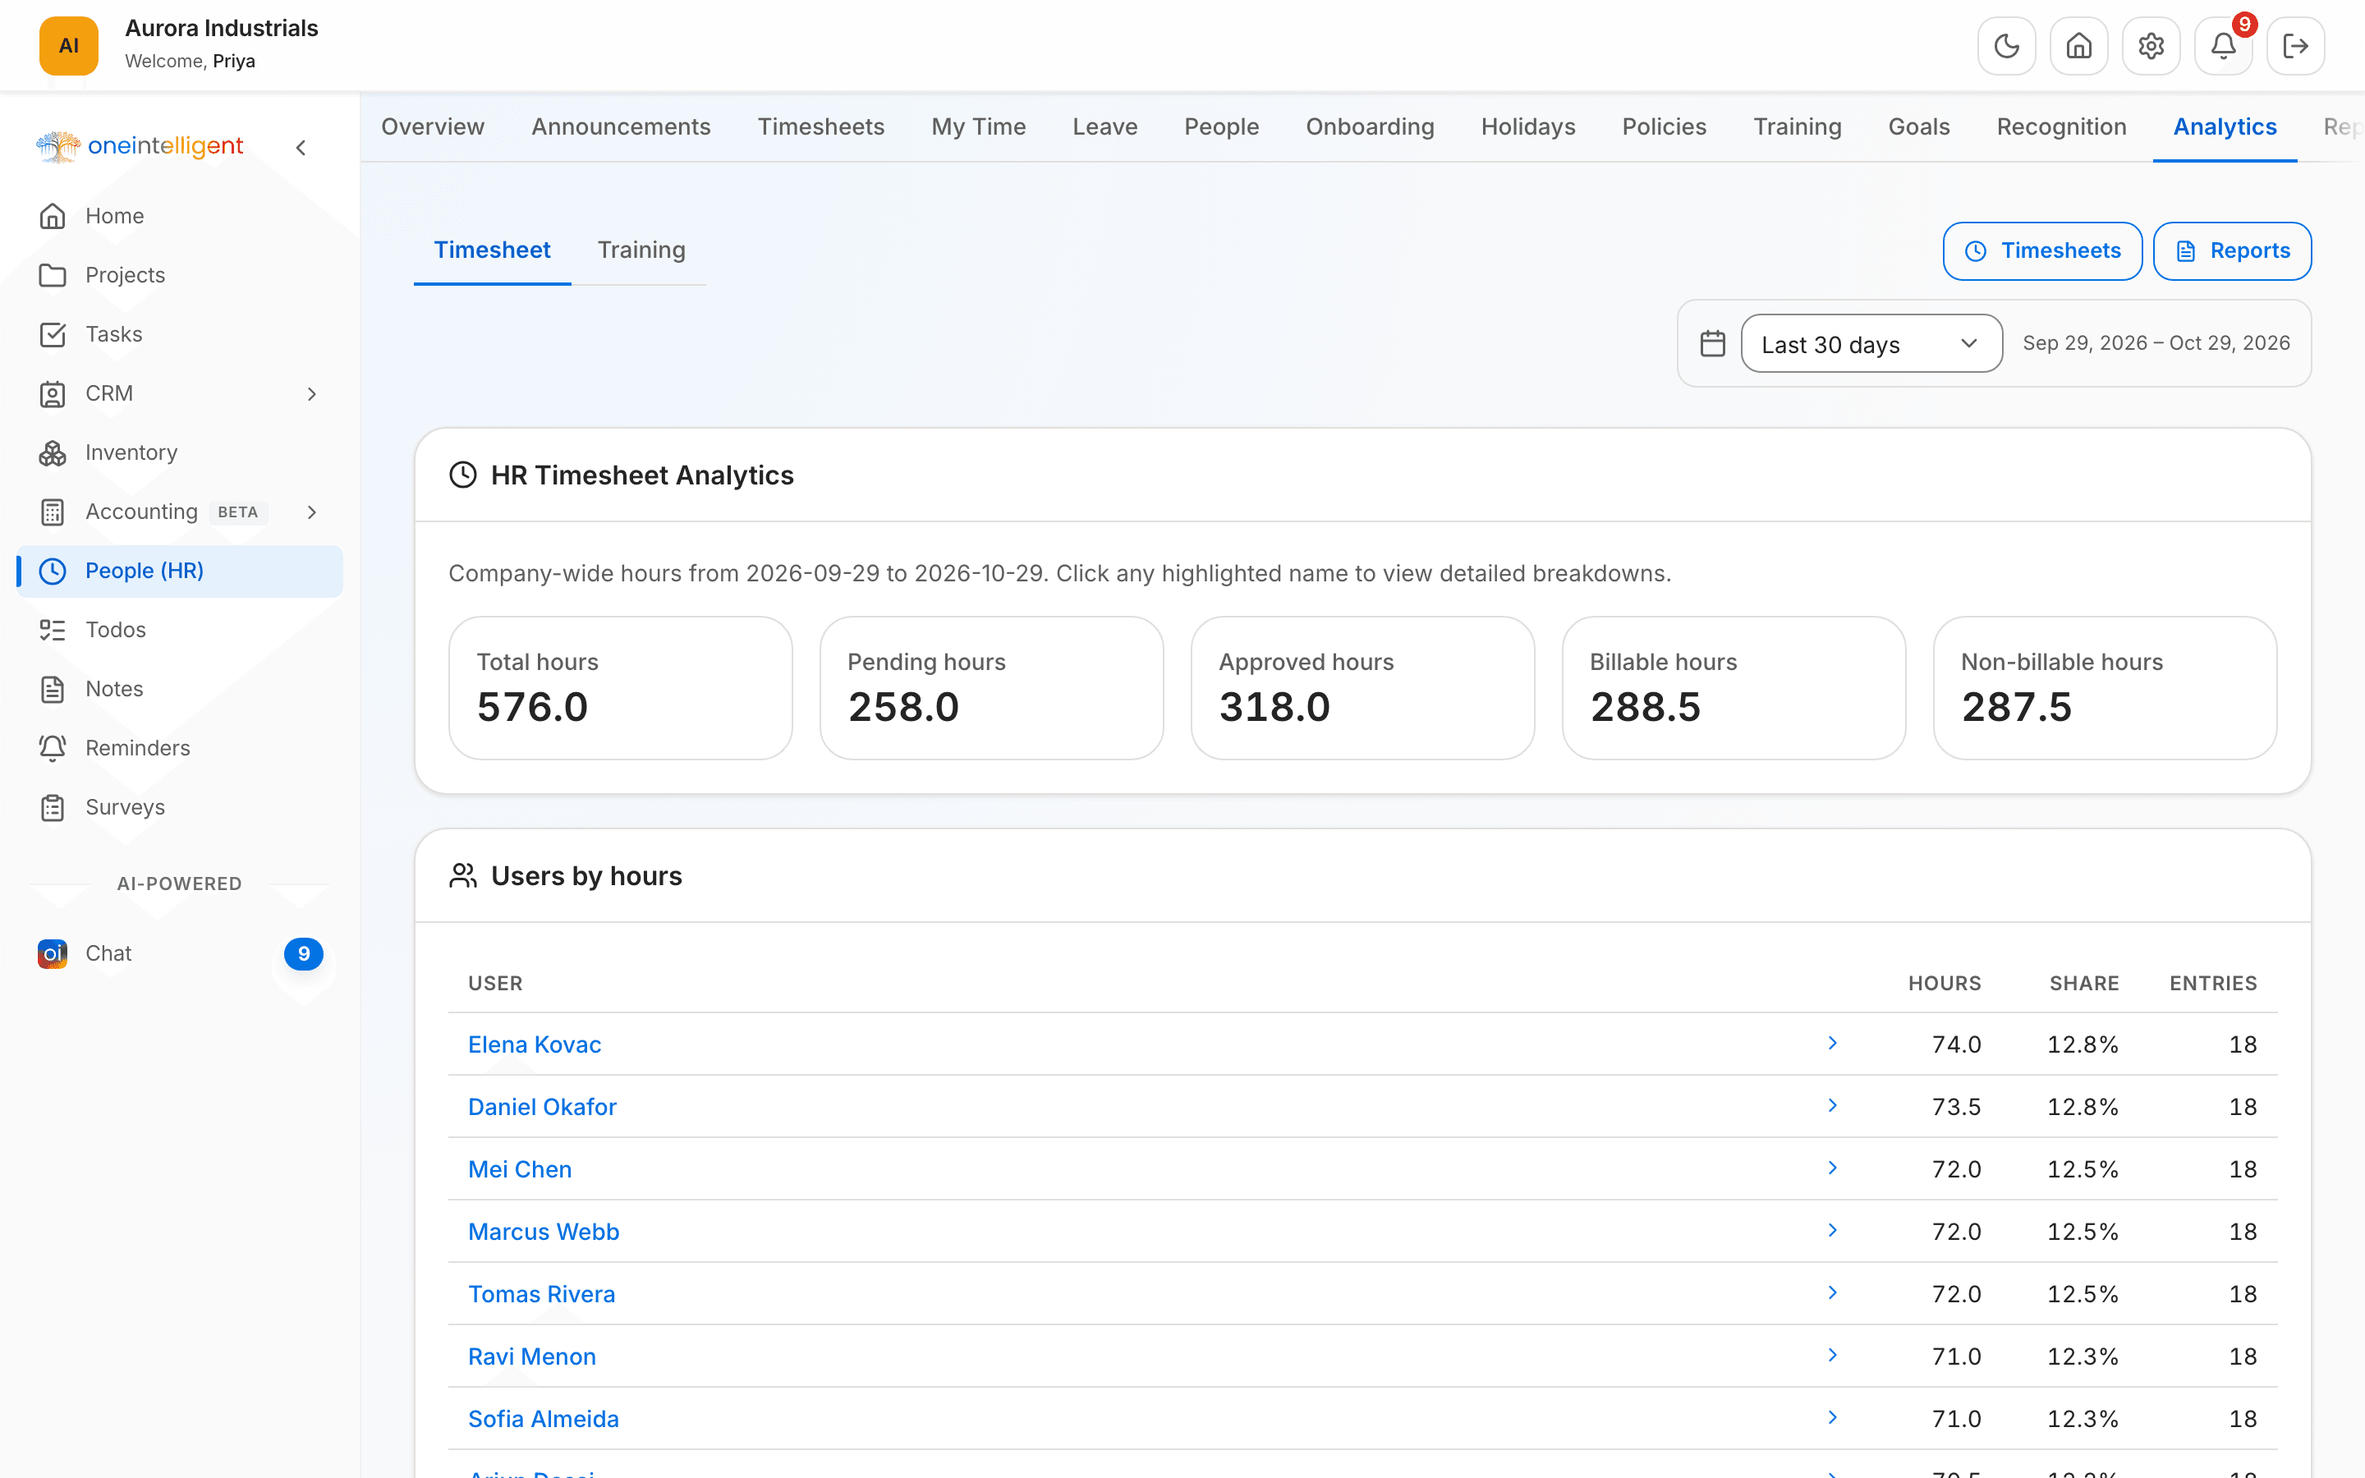This screenshot has height=1478, width=2365.
Task: Switch to the Training sub-tab
Action: 641,250
